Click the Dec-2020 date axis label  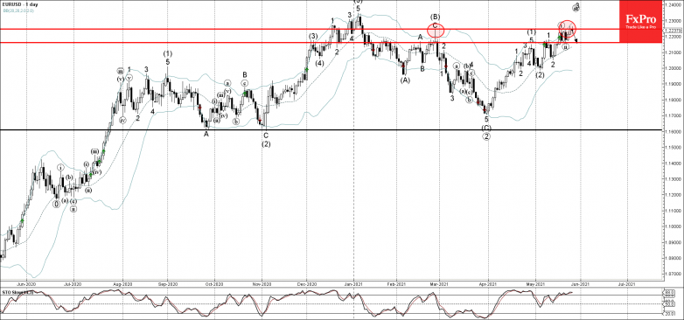307,284
